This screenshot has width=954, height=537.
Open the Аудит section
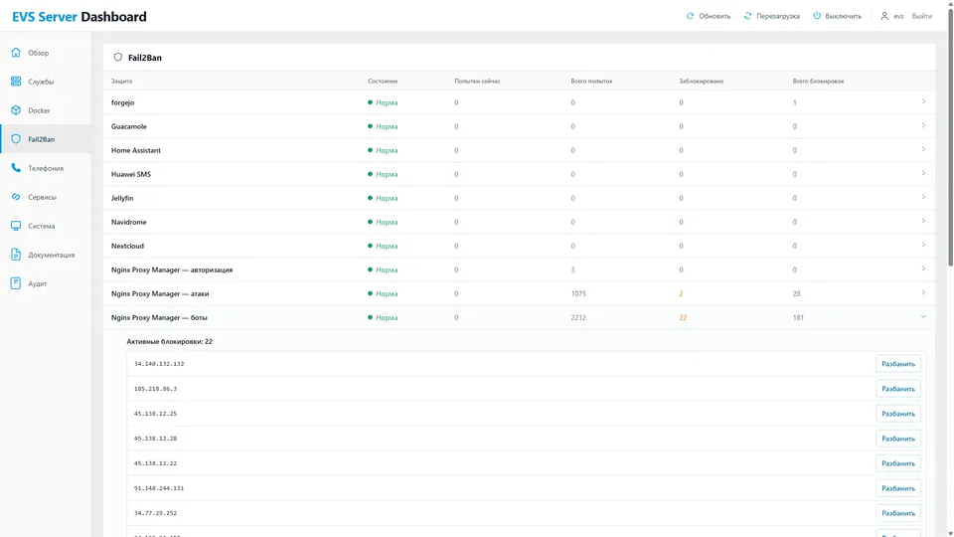coord(46,283)
